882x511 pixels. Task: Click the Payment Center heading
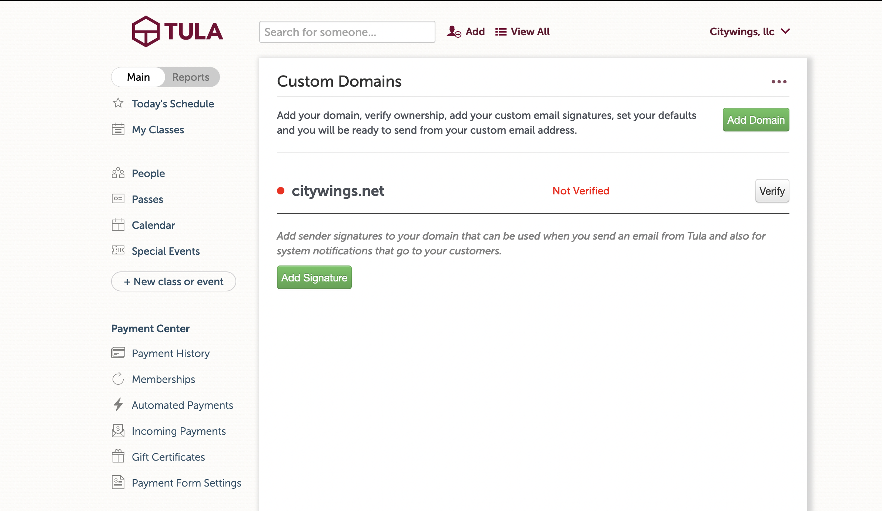click(x=150, y=328)
